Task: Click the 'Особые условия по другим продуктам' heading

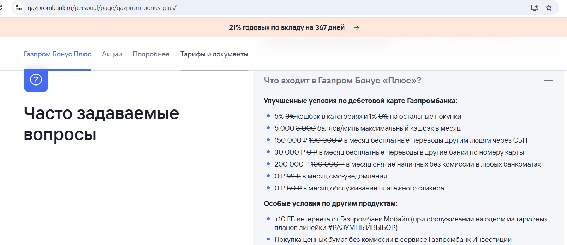Action: [330, 204]
